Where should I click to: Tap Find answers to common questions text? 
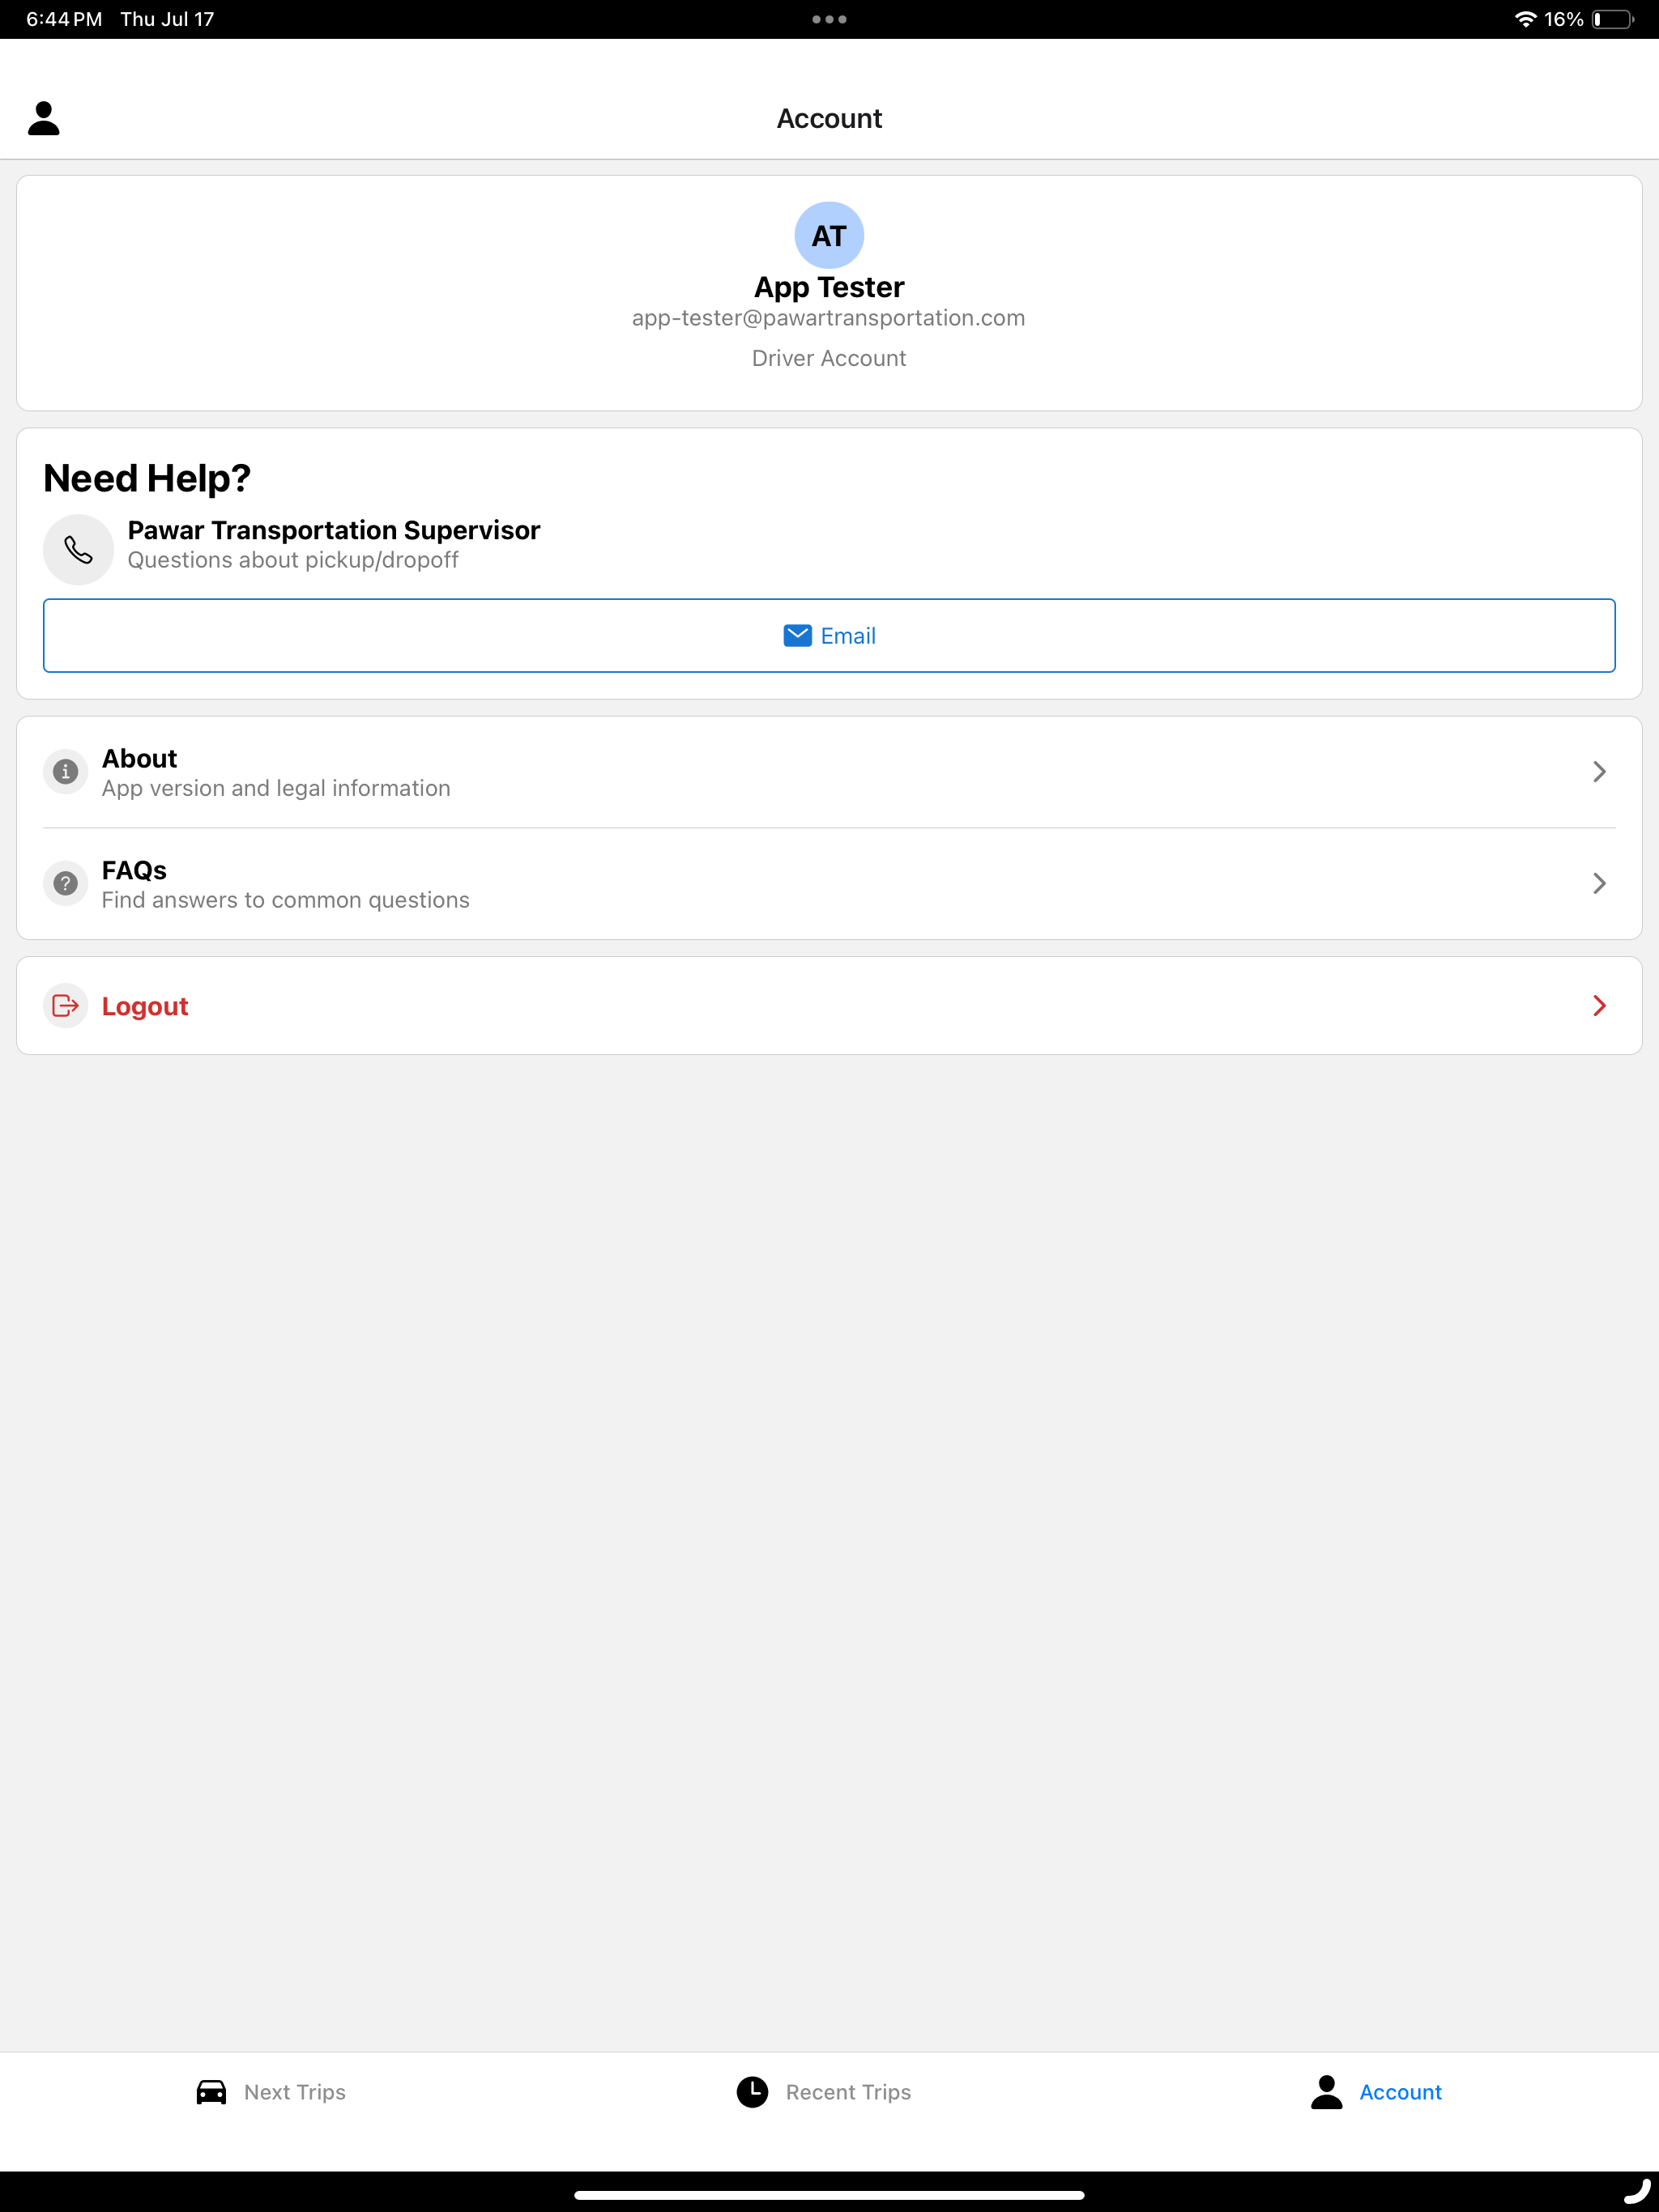click(x=285, y=900)
